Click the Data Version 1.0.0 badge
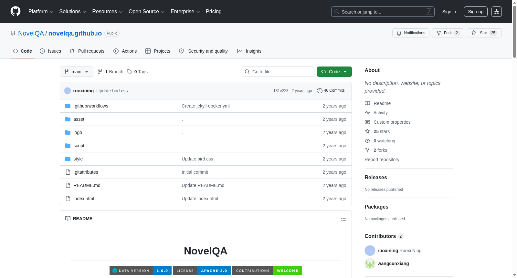The image size is (517, 278). (x=141, y=271)
